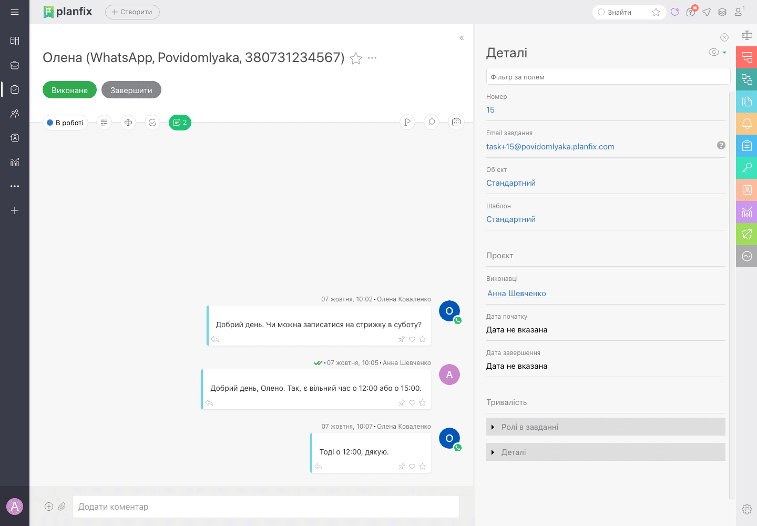Open the projects briefcase icon in left sidebar
757x526 pixels.
click(15, 65)
